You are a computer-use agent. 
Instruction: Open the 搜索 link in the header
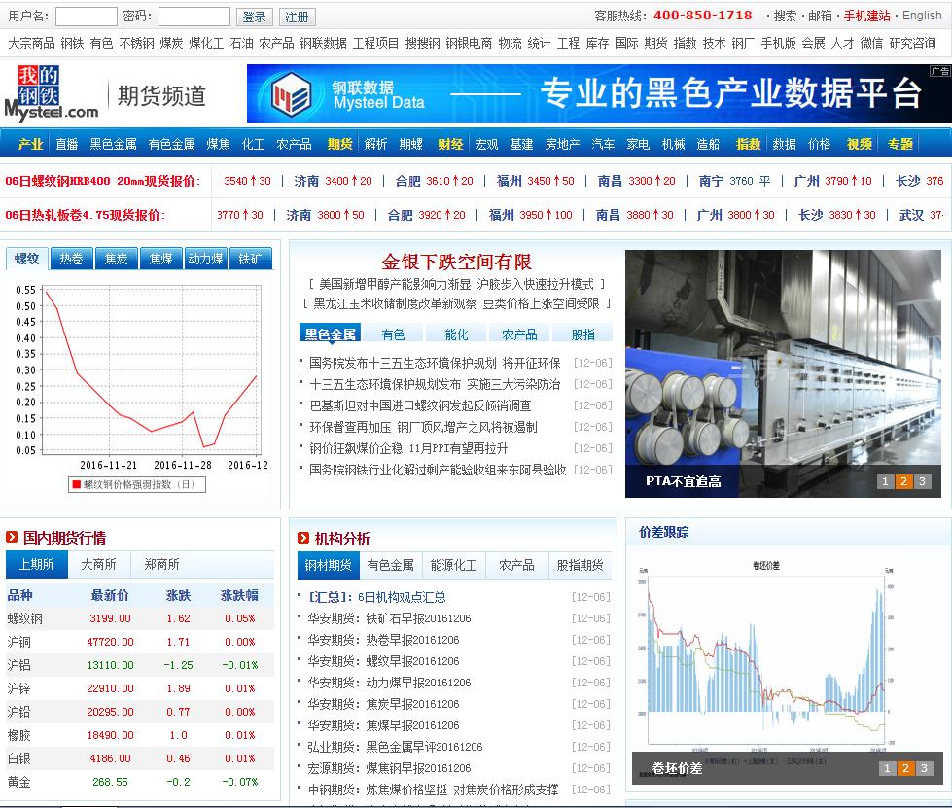pos(785,16)
